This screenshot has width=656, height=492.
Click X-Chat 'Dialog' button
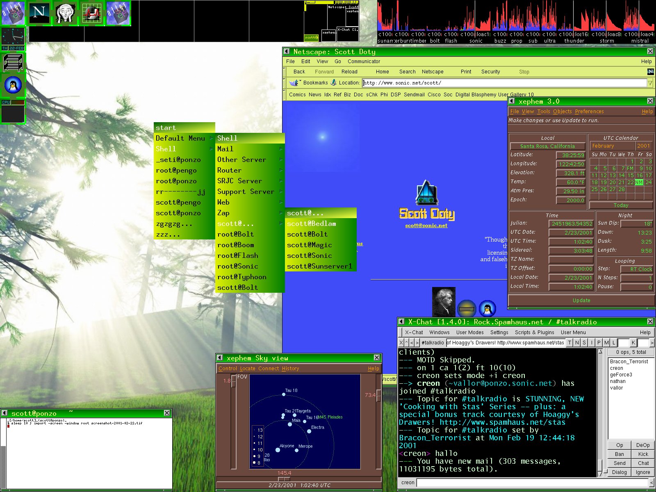[619, 472]
